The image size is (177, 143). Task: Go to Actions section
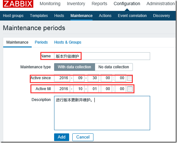[x=105, y=16]
